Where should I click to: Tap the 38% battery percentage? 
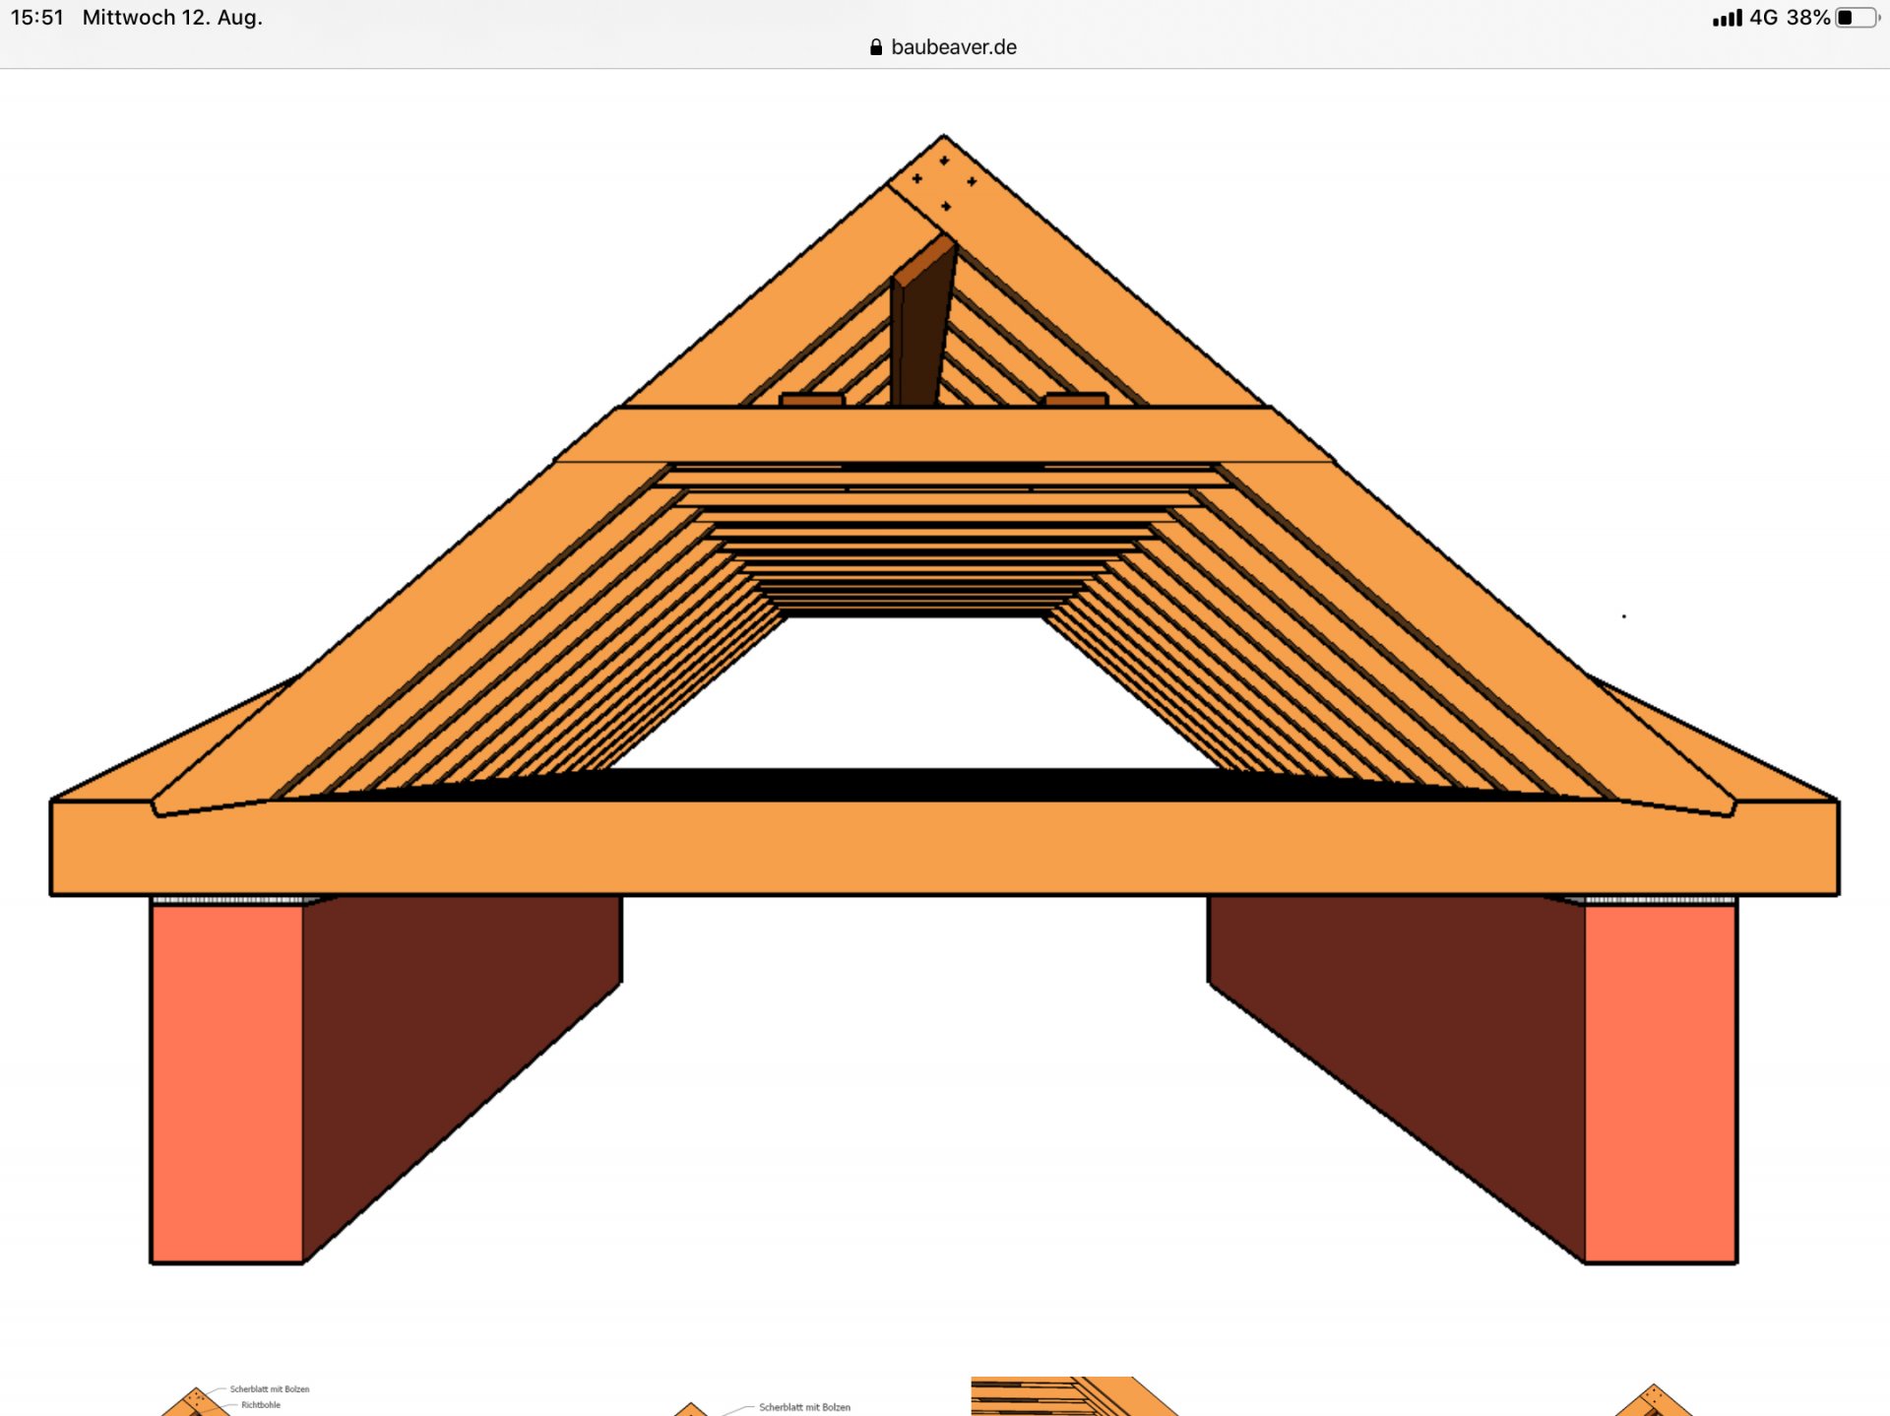(1807, 18)
